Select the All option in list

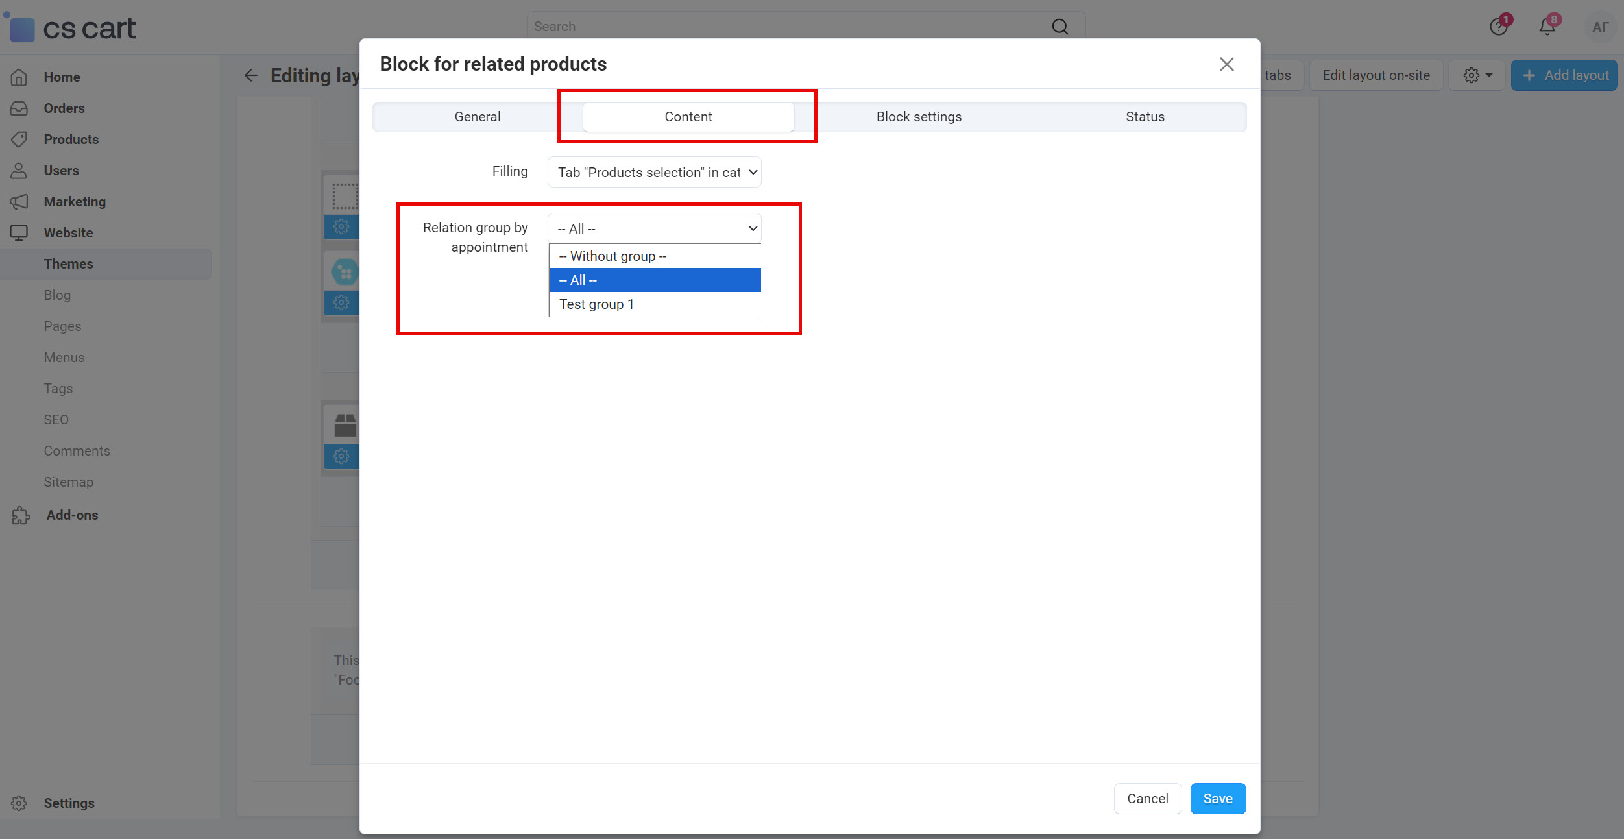655,280
